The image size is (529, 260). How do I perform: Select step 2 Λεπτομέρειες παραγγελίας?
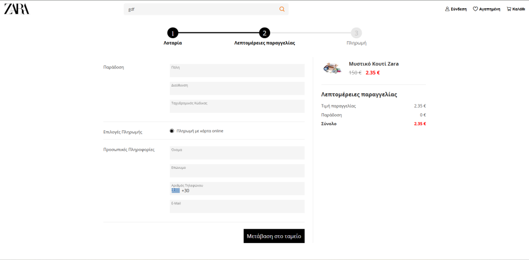(264, 33)
